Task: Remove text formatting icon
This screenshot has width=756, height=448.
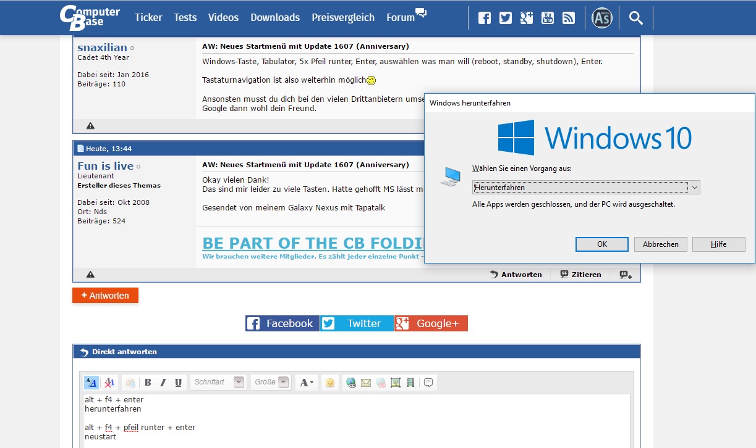Action: (109, 383)
